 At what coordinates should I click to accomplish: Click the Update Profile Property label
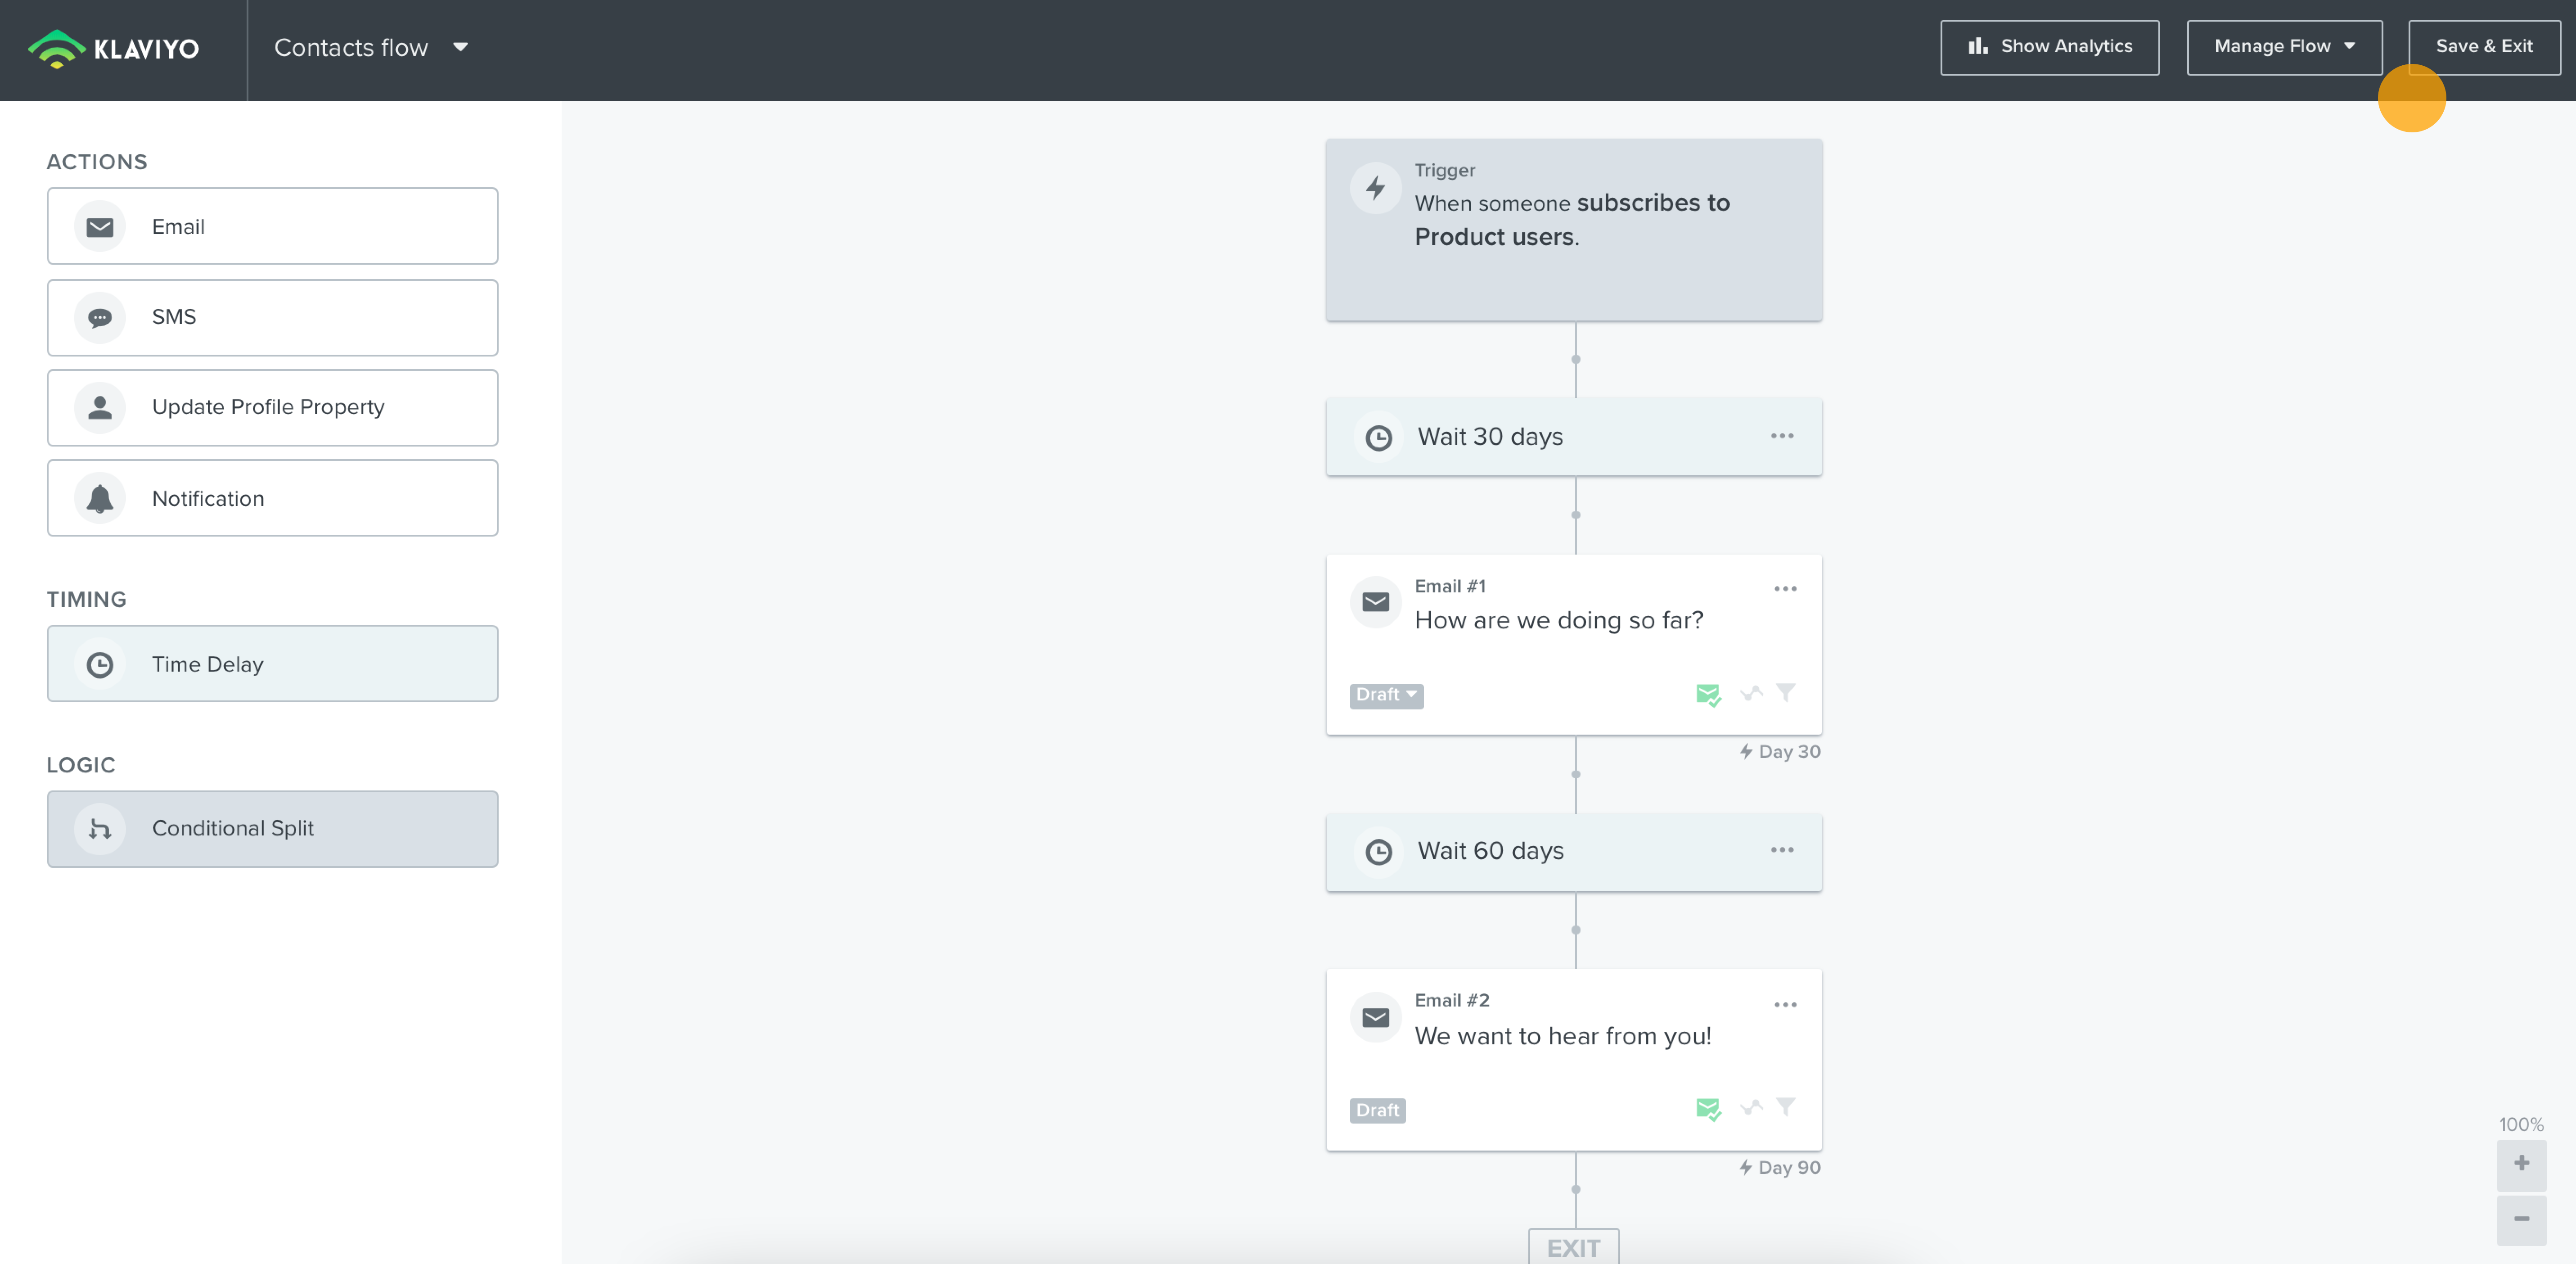[268, 407]
